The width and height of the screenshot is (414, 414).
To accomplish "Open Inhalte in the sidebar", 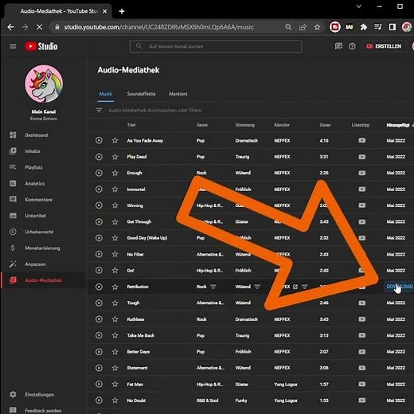I will [42, 151].
